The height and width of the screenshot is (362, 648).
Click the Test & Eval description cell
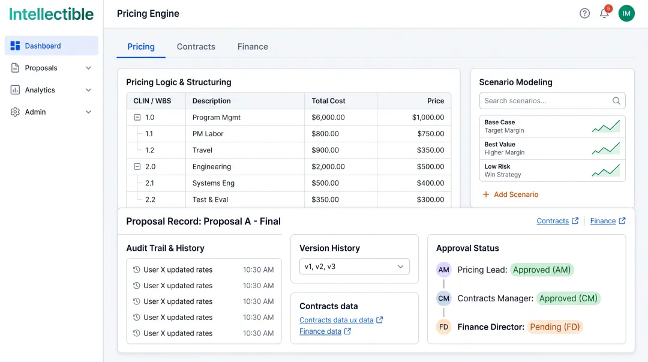pos(245,199)
